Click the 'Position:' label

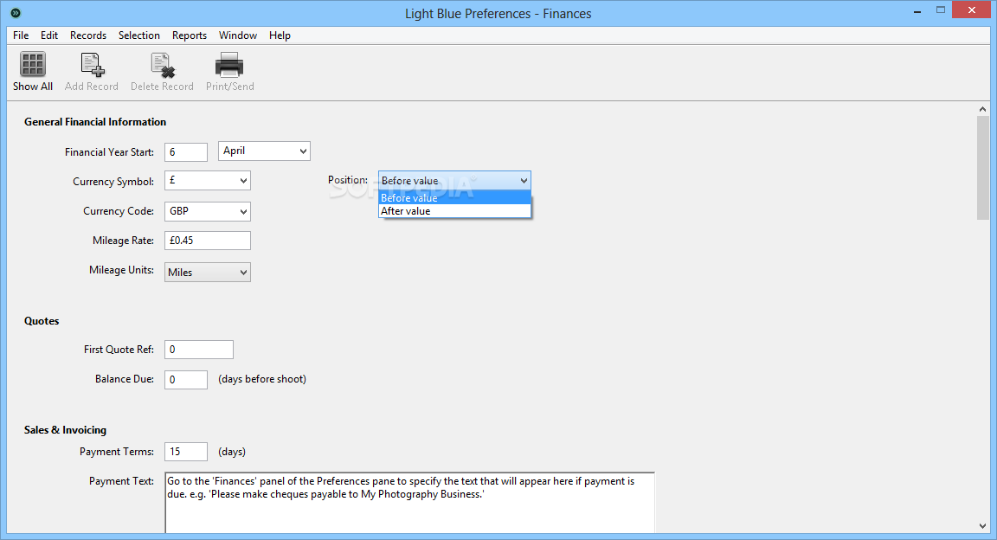[x=348, y=180]
